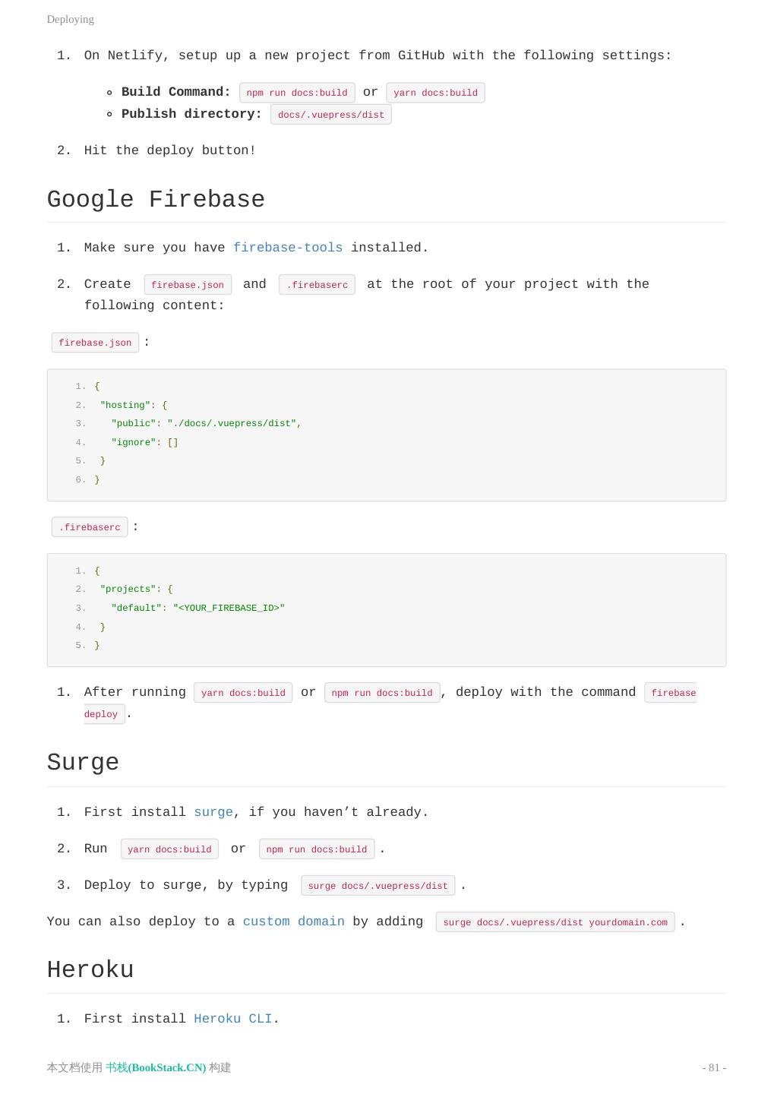Click the "hosting" line in firebase.json code

(134, 405)
